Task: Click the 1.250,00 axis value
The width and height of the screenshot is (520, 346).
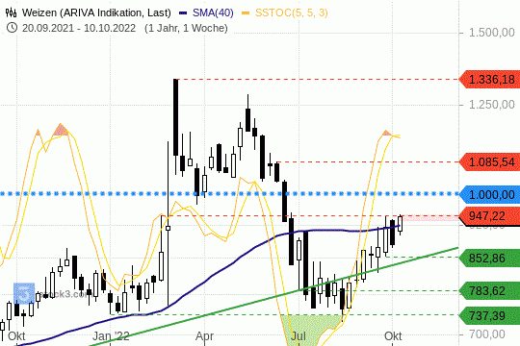Action: [x=491, y=105]
